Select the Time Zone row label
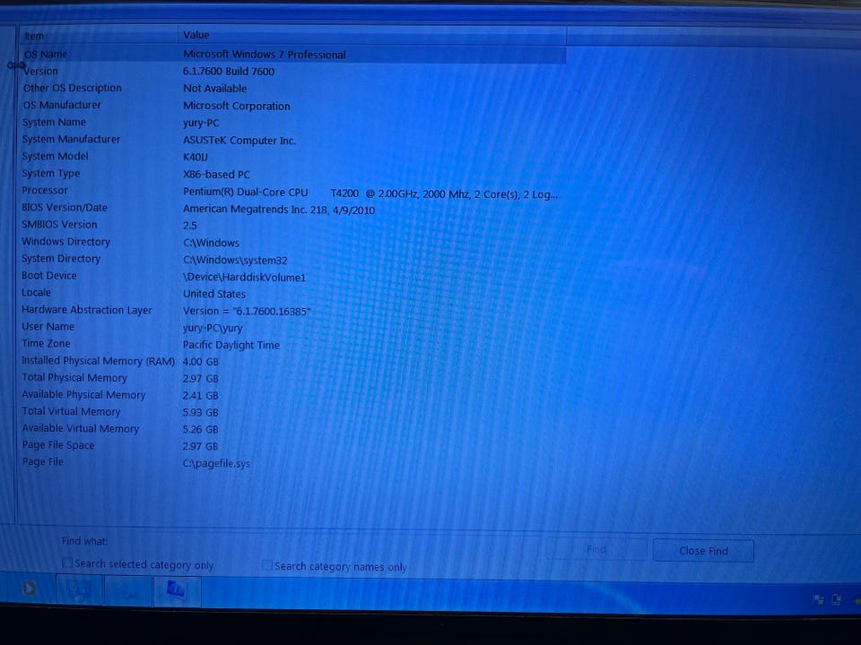This screenshot has width=861, height=645. point(46,343)
